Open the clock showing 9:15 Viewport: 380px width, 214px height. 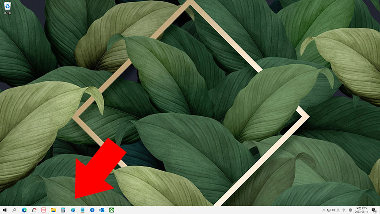point(361,210)
